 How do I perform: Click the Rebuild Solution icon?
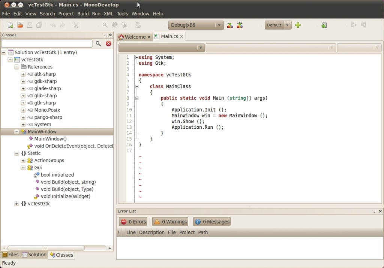[240, 25]
